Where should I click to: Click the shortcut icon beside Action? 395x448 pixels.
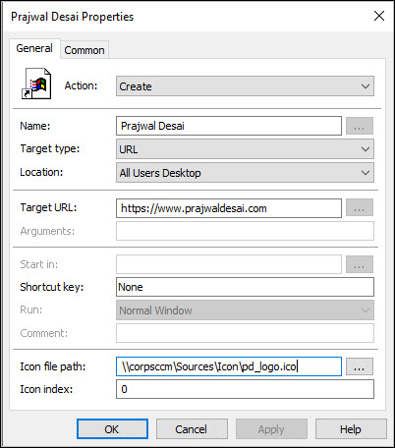click(36, 84)
